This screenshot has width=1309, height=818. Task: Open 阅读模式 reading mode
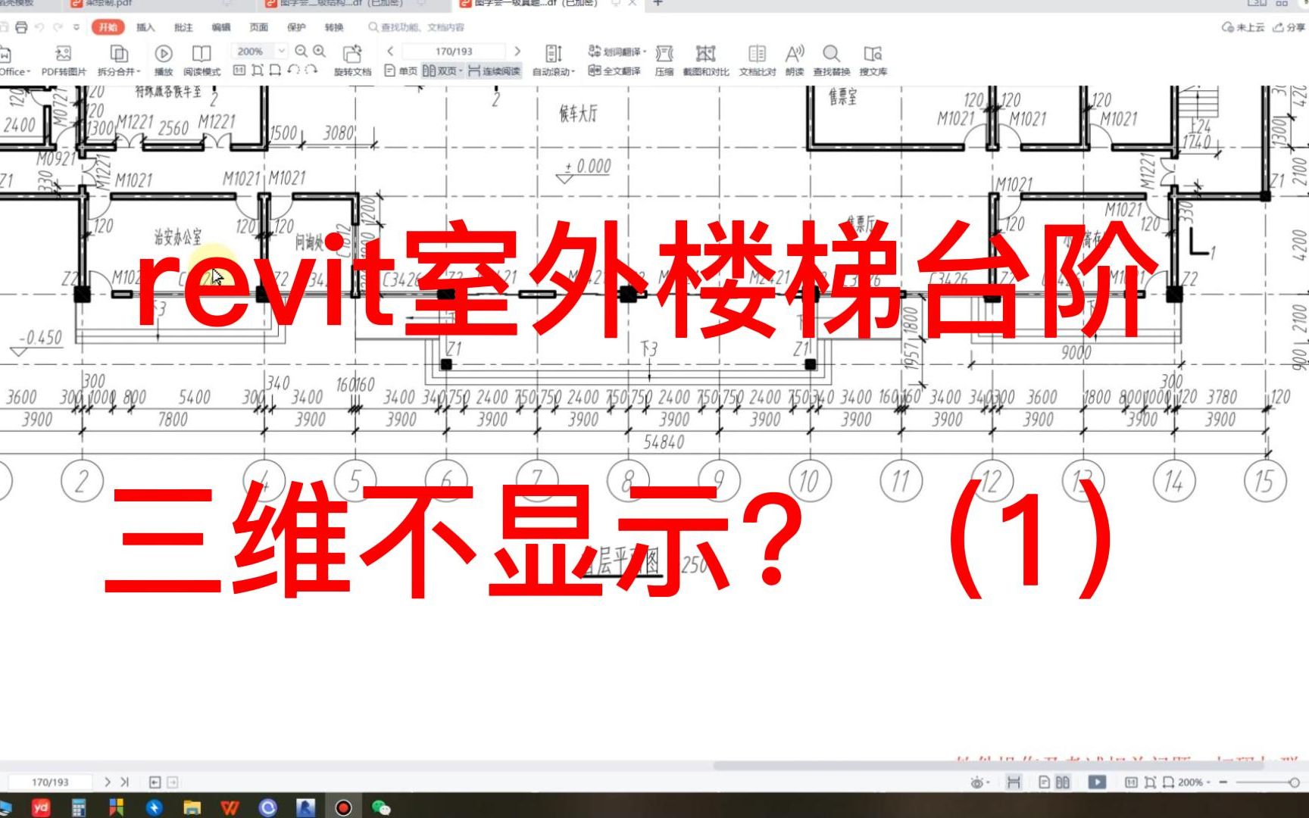click(202, 61)
